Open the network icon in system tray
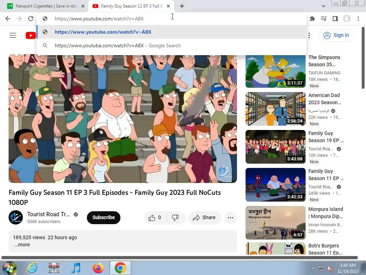The image size is (366, 275). pyautogui.click(x=321, y=269)
